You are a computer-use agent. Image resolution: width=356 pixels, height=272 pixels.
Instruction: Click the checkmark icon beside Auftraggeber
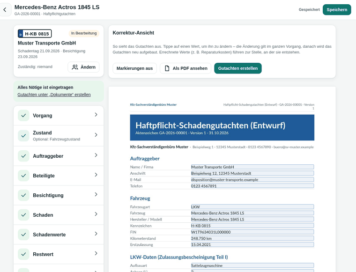pos(23,156)
